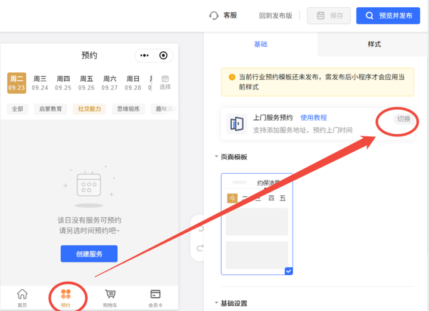Screen dimensions: 429x311
Task: Click the 回到发布版 link
Action: (275, 16)
